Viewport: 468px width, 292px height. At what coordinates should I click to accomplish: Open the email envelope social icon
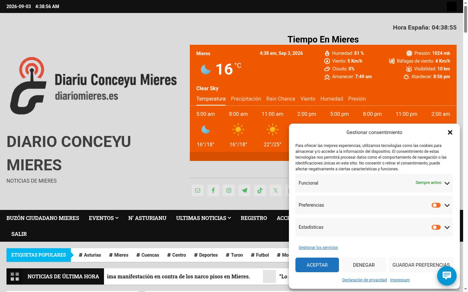point(198,190)
